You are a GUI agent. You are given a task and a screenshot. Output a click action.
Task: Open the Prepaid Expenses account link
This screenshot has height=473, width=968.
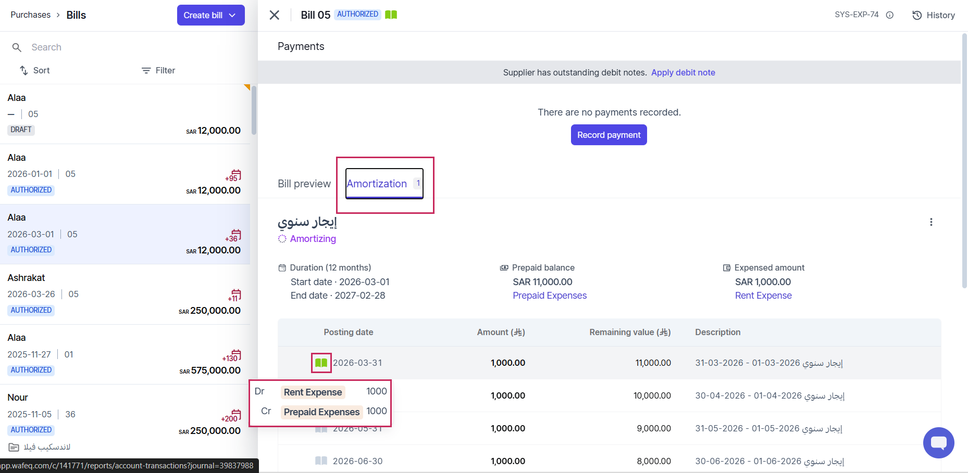pyautogui.click(x=549, y=296)
